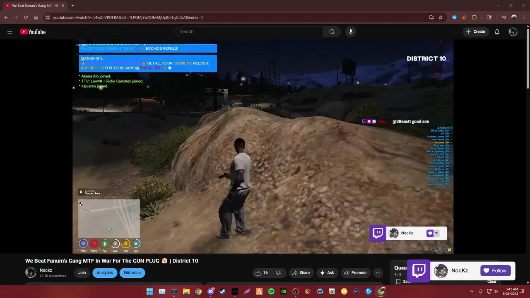The height and width of the screenshot is (298, 530).
Task: Open the Nockz channel avatar below video
Action: click(x=31, y=272)
